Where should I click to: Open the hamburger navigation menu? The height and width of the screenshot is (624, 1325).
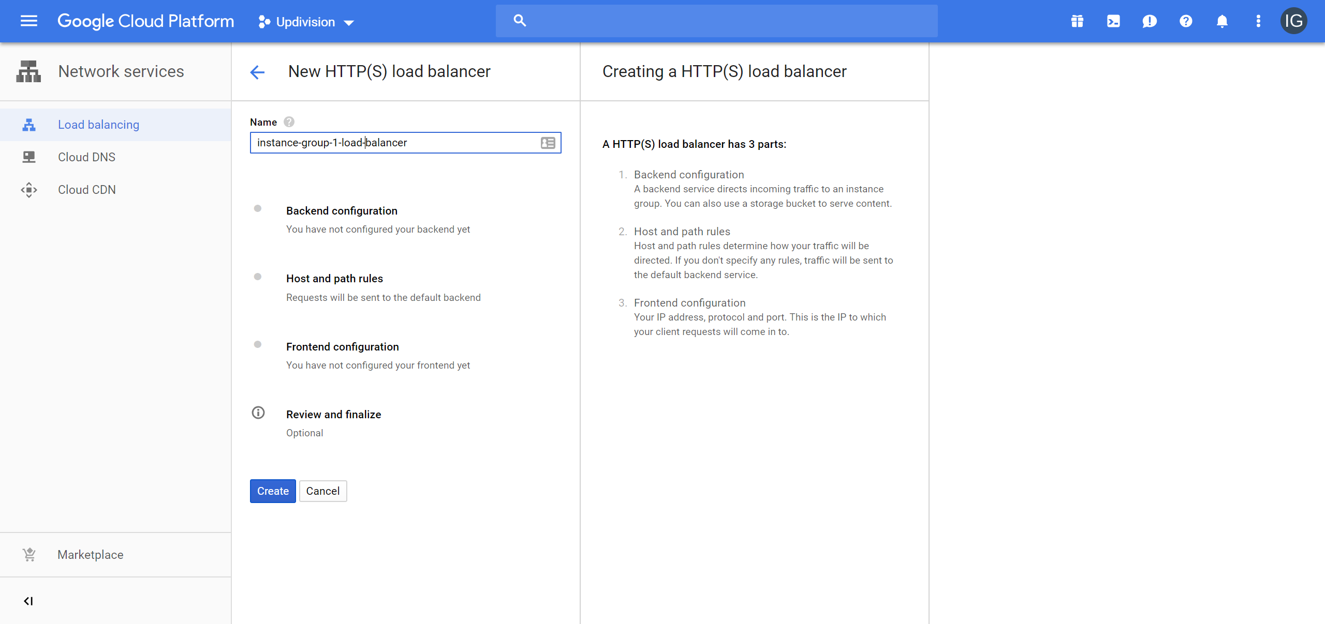(x=29, y=21)
